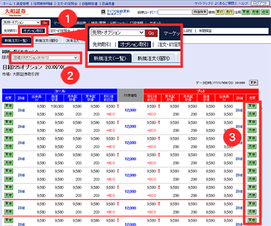The image size is (271, 226).
Task: Go to ホーム in top bar
Action: point(7,3)
